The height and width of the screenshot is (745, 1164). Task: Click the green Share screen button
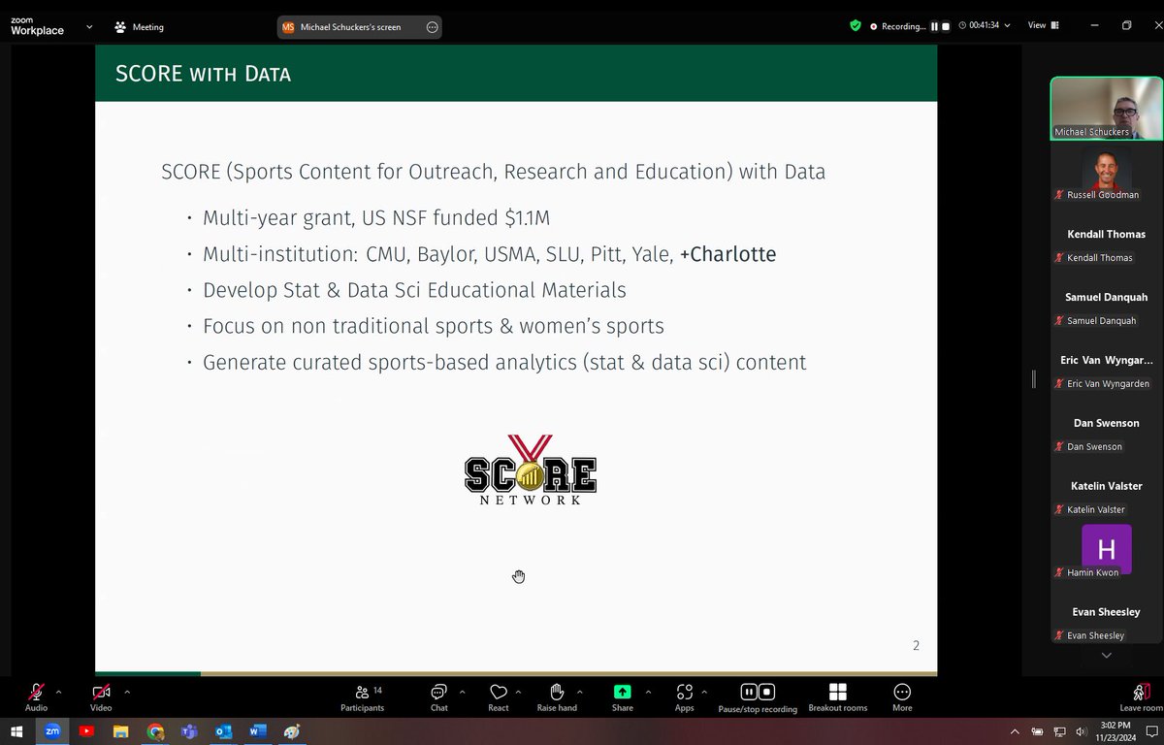coord(622,696)
